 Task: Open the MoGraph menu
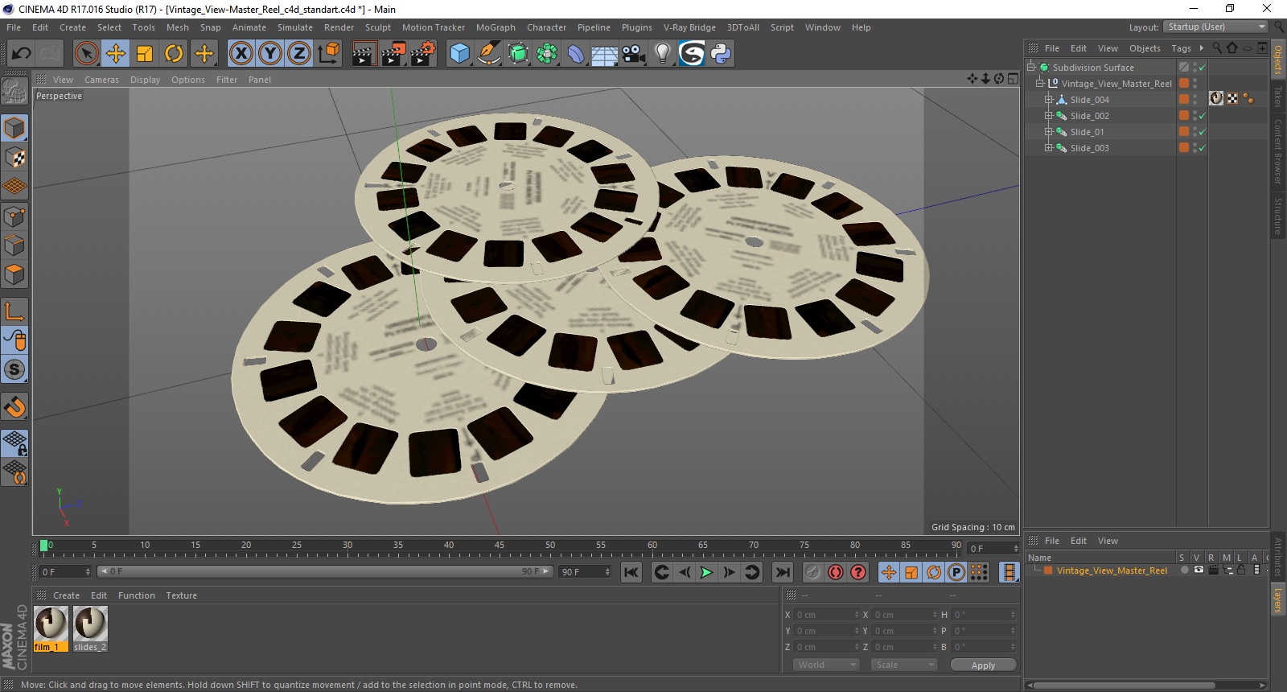(x=495, y=27)
